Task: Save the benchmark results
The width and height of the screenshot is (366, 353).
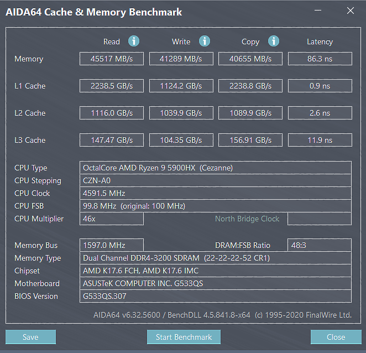Action: [x=30, y=337]
